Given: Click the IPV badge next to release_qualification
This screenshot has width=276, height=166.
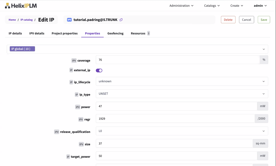Looking at the screenshot, I should (x=57, y=132).
